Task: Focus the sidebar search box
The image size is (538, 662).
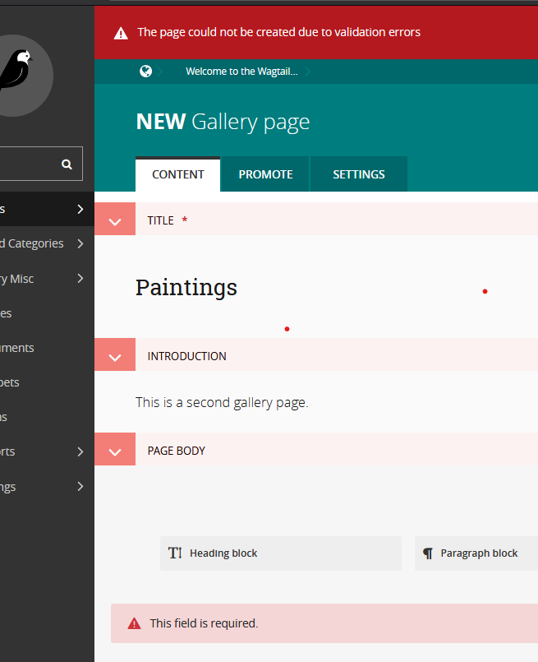Action: coord(41,164)
